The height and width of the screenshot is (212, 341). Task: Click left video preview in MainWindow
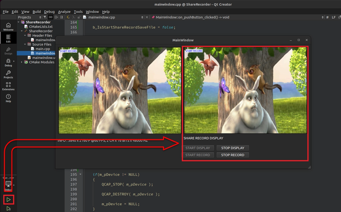point(120,91)
